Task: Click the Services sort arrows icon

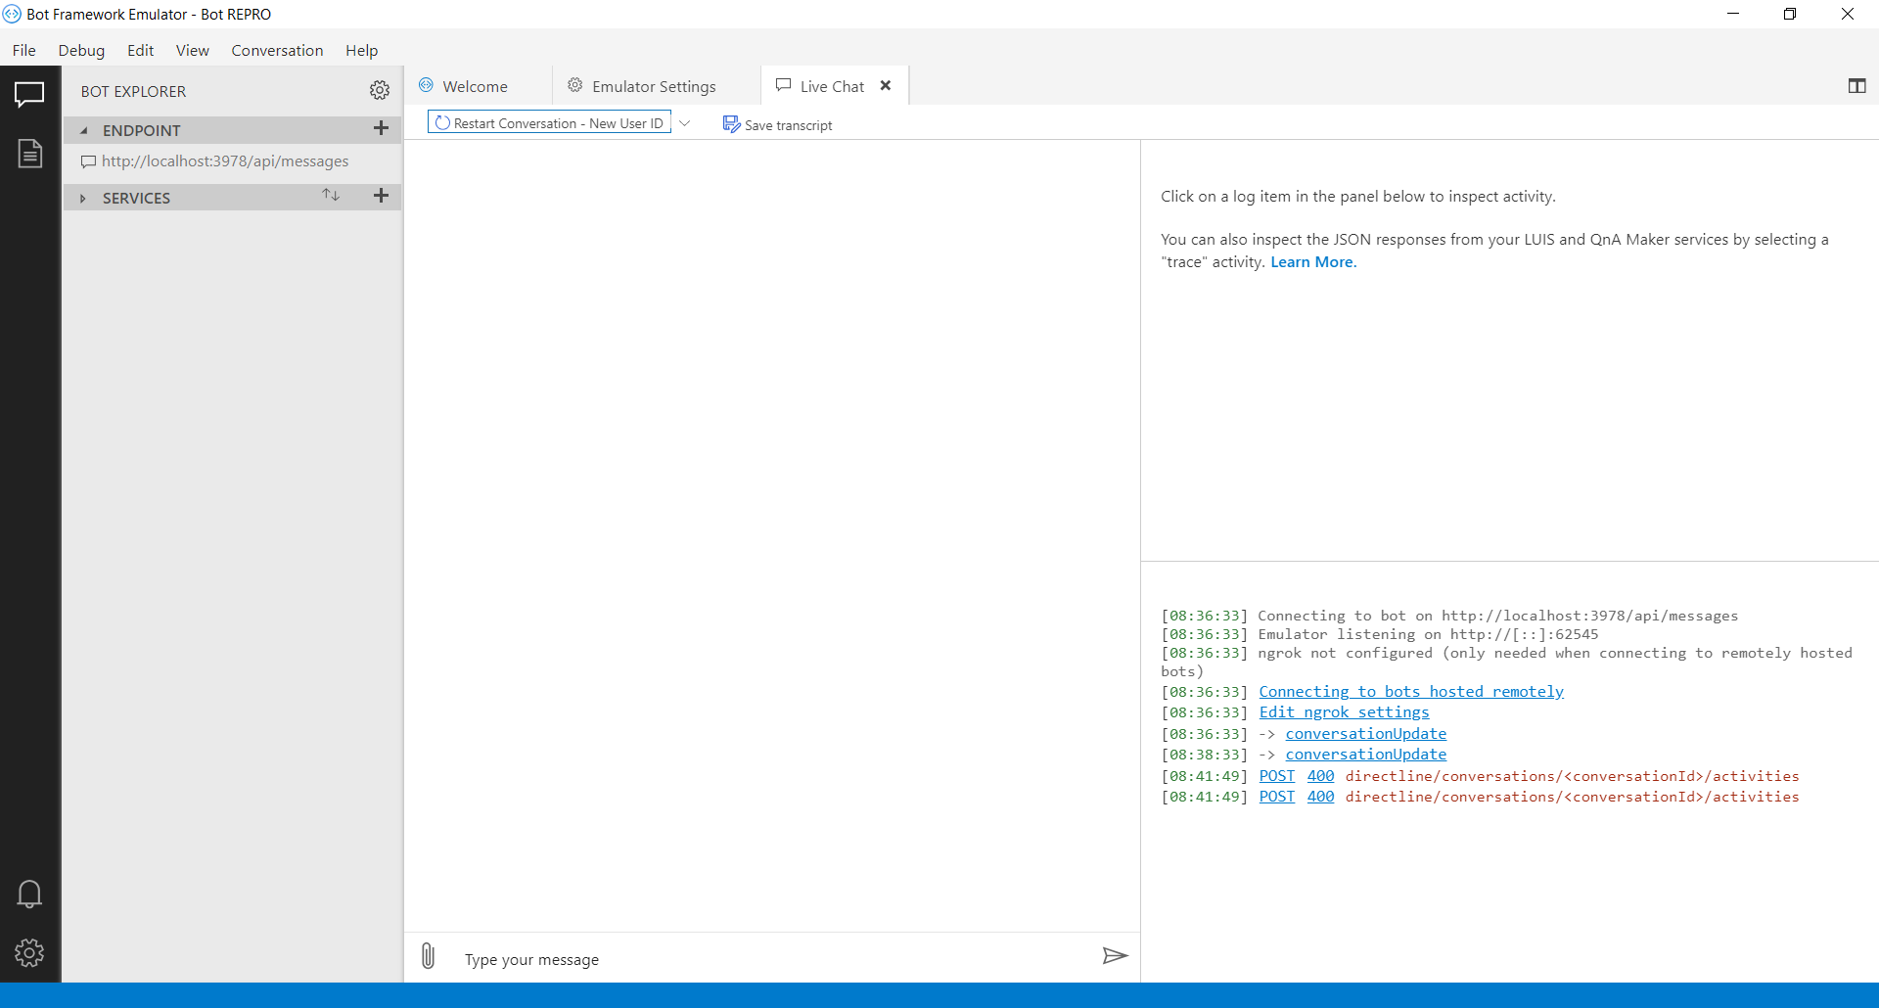Action: pyautogui.click(x=331, y=196)
